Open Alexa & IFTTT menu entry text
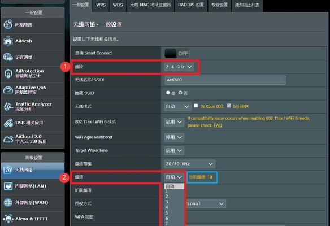 (32, 219)
